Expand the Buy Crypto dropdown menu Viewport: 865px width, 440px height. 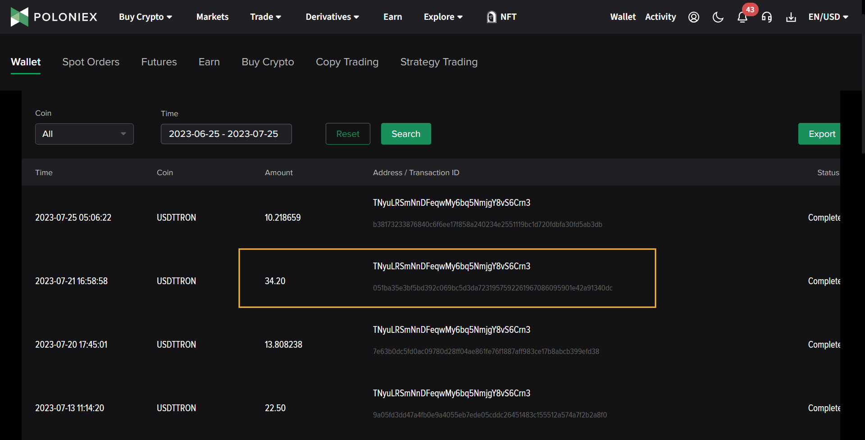[x=145, y=17]
